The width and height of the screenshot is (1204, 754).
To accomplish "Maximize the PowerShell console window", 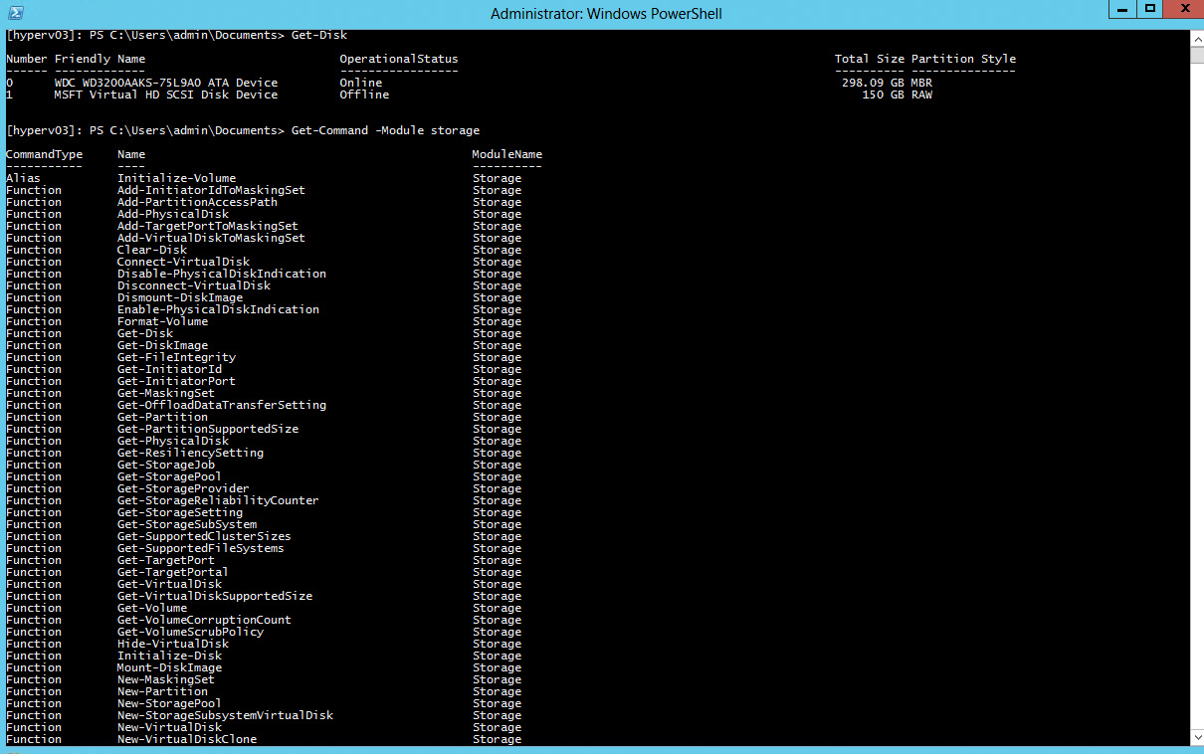I will pos(1149,10).
